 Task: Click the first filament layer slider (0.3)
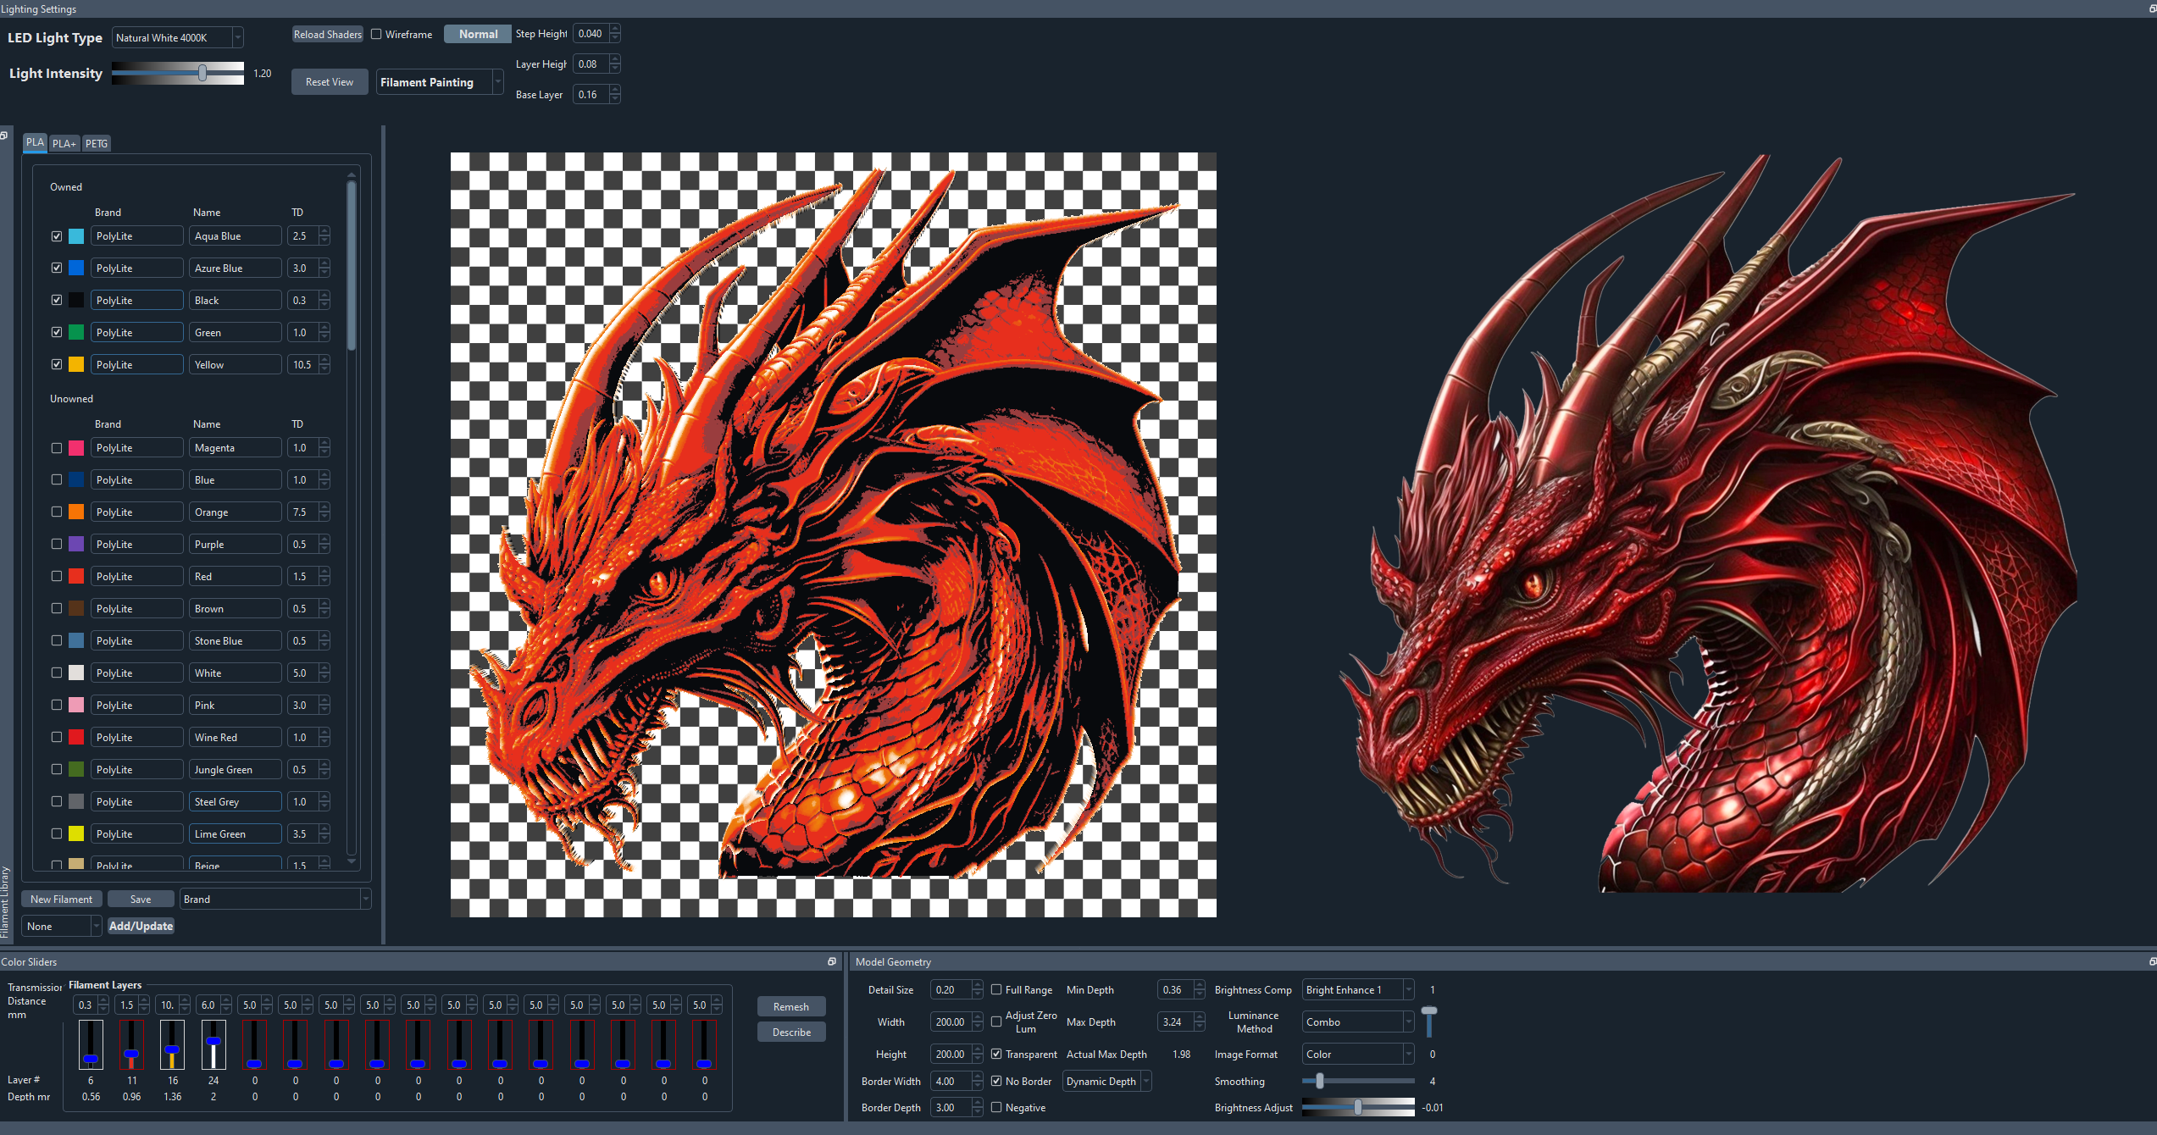(x=91, y=1044)
